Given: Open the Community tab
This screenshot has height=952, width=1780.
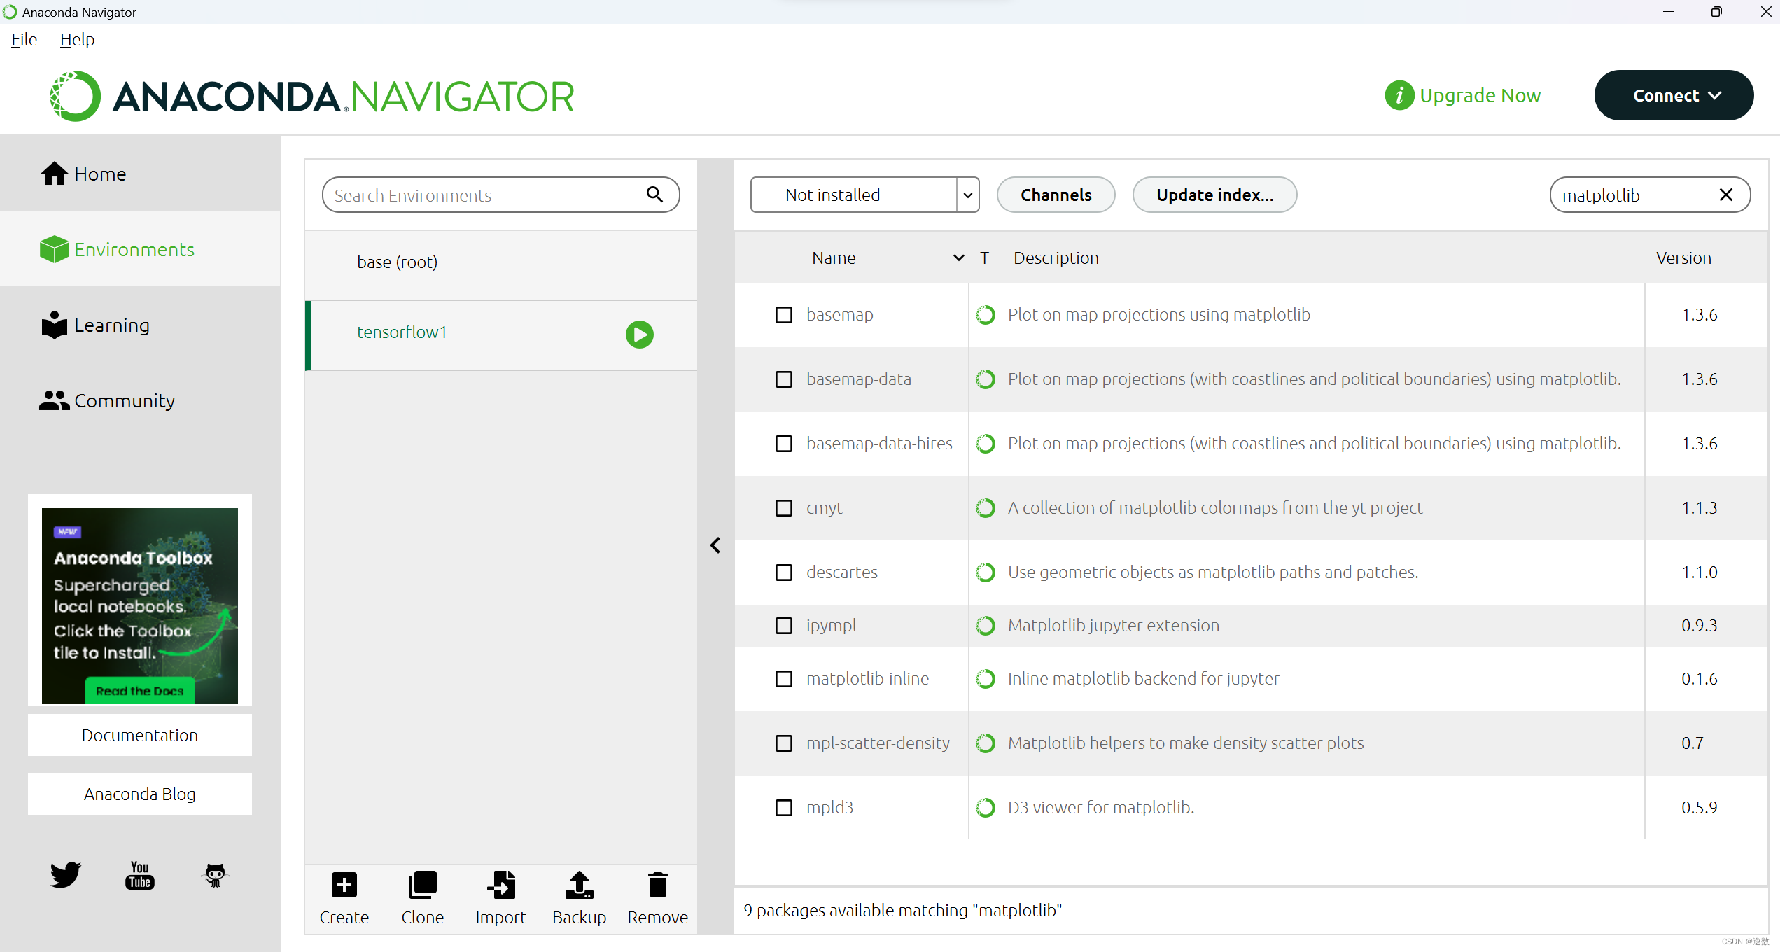Looking at the screenshot, I should (140, 400).
